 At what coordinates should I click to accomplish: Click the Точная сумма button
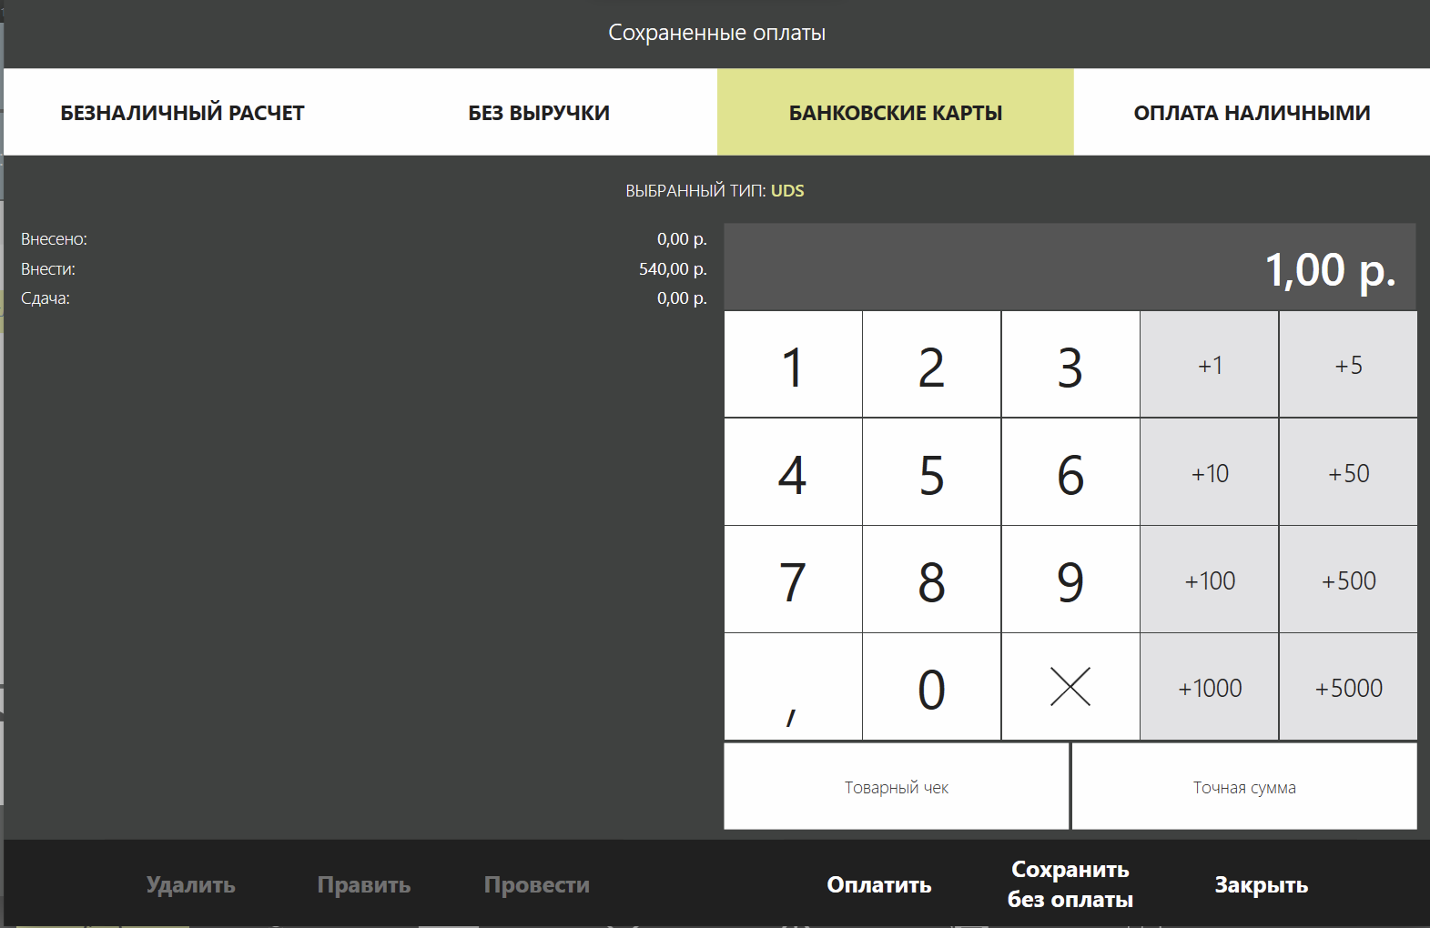pos(1244,787)
